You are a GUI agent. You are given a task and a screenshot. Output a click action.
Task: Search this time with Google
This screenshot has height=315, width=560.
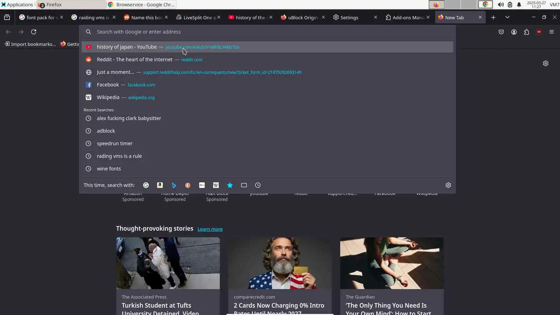(x=146, y=185)
